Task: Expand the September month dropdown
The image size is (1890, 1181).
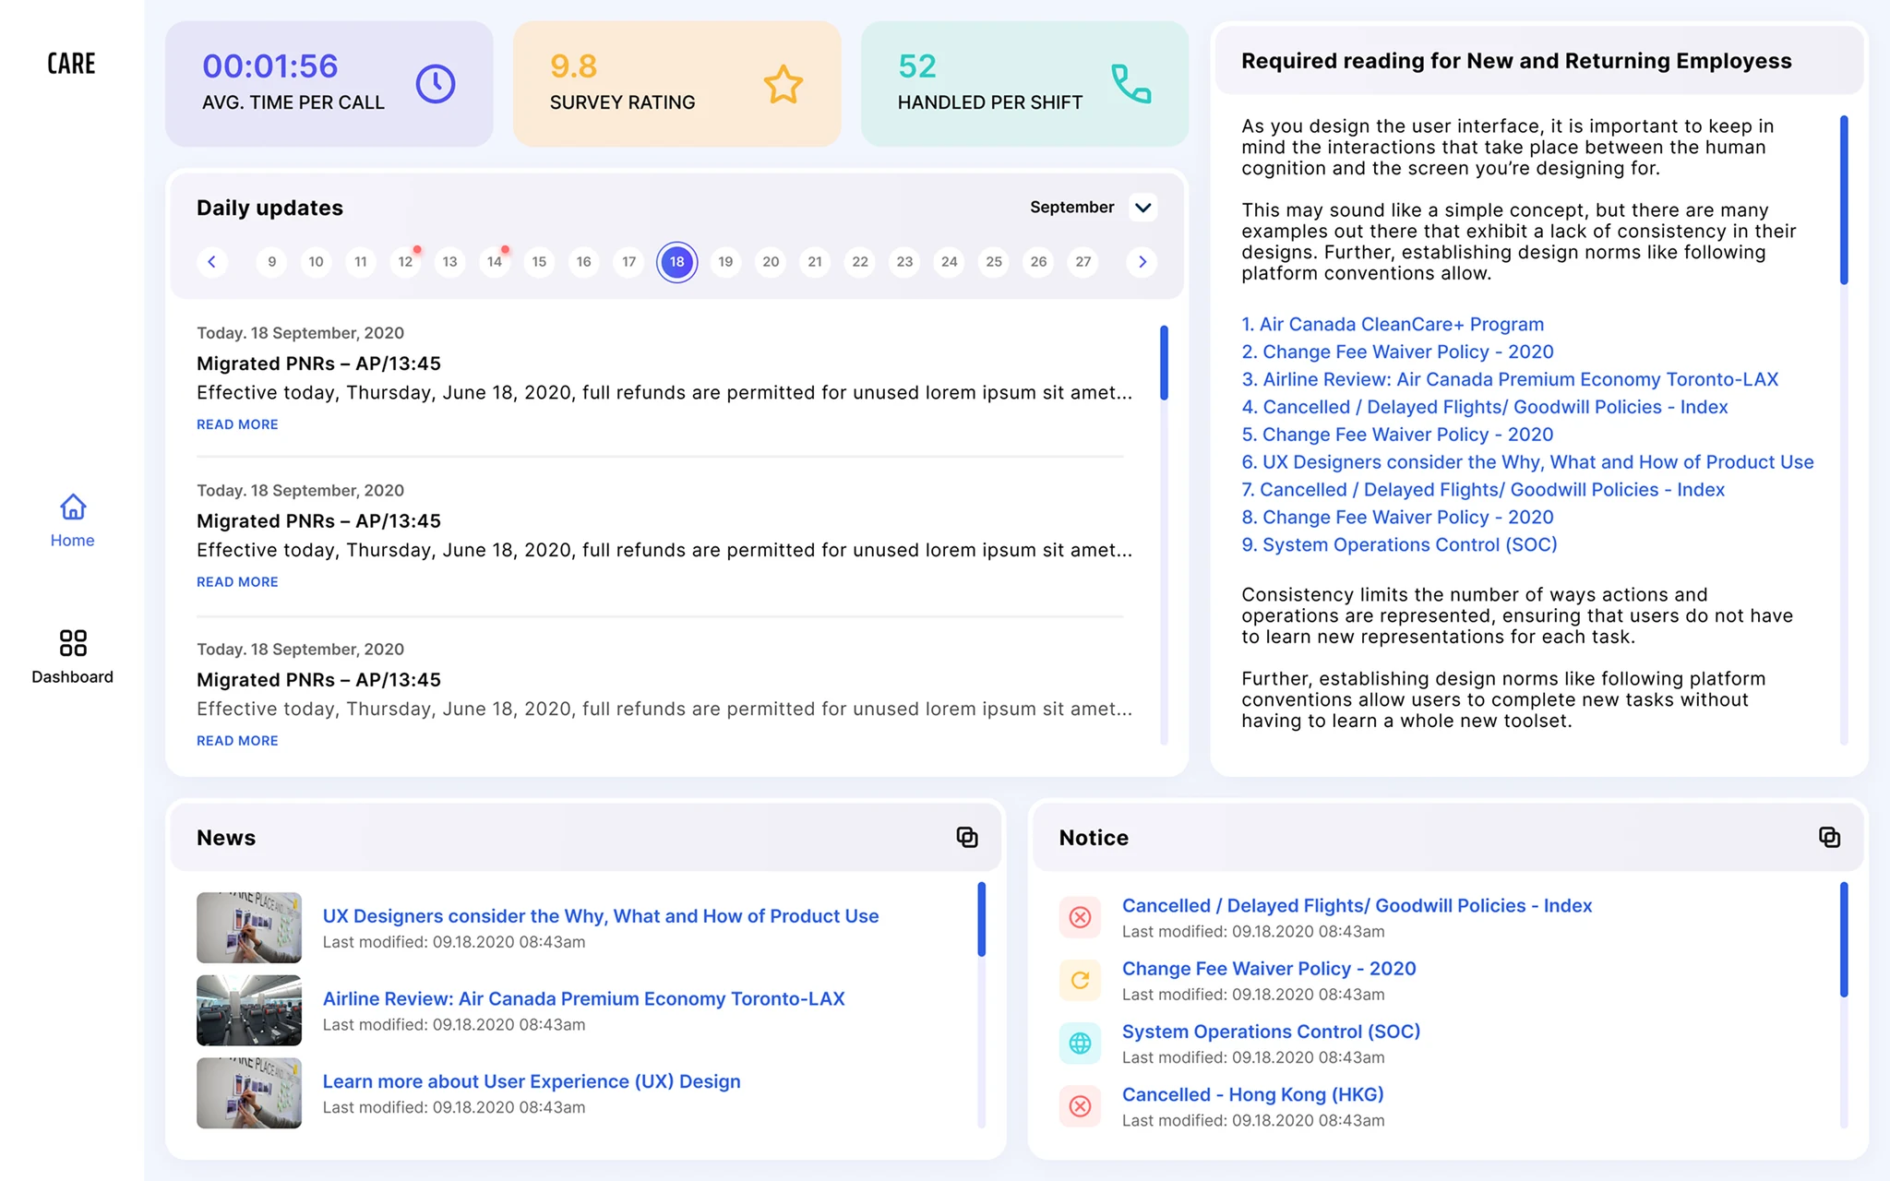Action: coord(1142,208)
